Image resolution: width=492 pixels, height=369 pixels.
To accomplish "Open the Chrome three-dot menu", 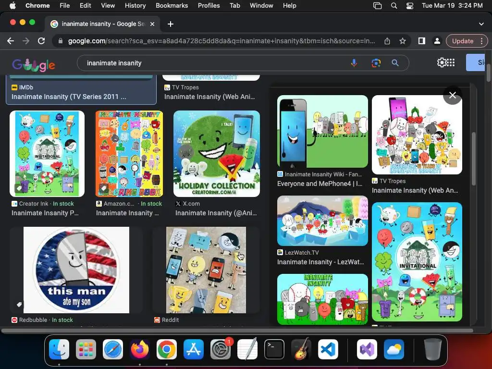I will 481,41.
